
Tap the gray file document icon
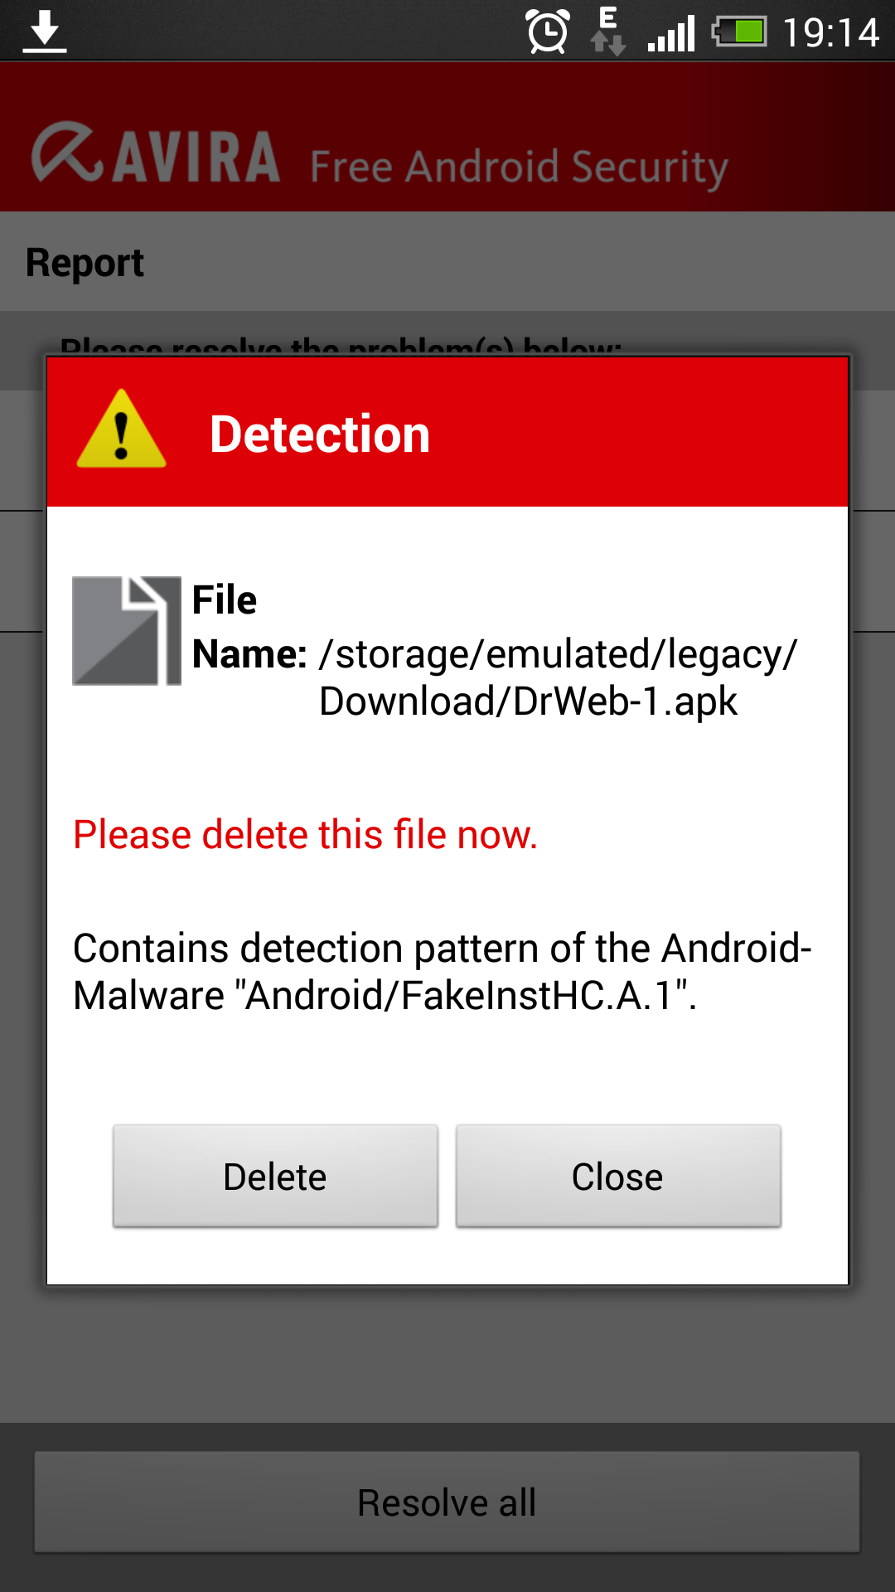[x=126, y=630]
